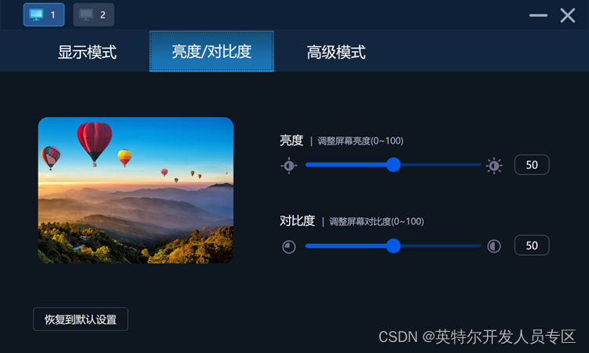Switch to the 高级模式 tab
The width and height of the screenshot is (589, 353).
click(x=336, y=52)
